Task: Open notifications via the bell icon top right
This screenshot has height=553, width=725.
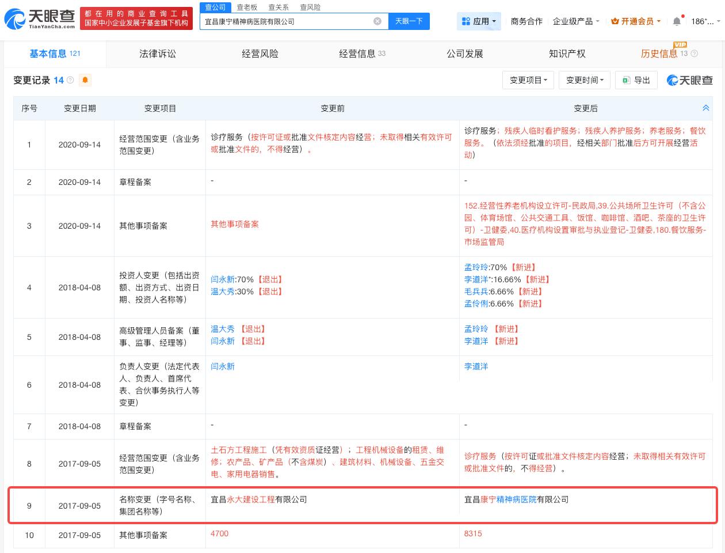Action: pyautogui.click(x=677, y=20)
